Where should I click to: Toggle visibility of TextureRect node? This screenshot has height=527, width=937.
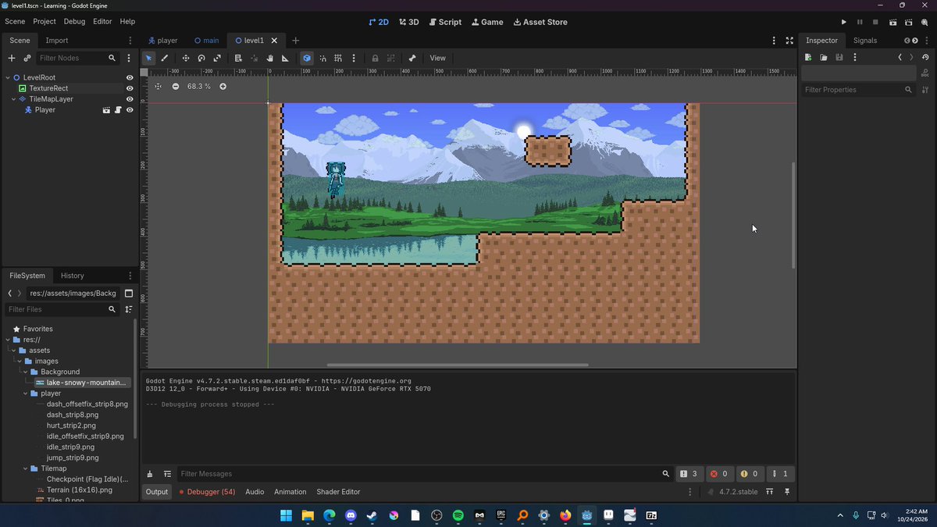[130, 89]
